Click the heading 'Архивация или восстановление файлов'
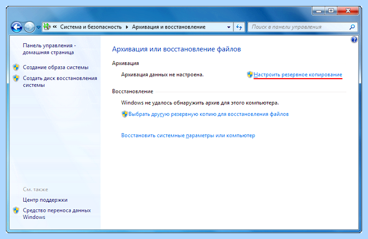Viewport: 368px width, 239px height. tap(176, 49)
